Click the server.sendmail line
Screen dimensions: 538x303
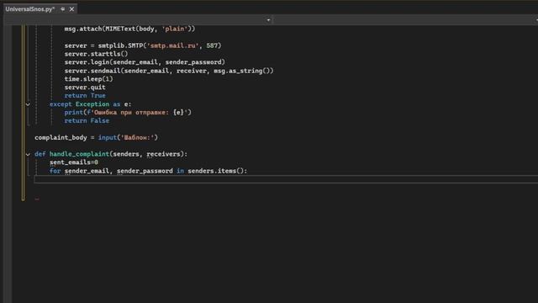point(169,71)
